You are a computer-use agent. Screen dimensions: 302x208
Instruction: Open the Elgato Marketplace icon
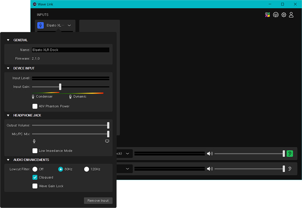coord(267,14)
